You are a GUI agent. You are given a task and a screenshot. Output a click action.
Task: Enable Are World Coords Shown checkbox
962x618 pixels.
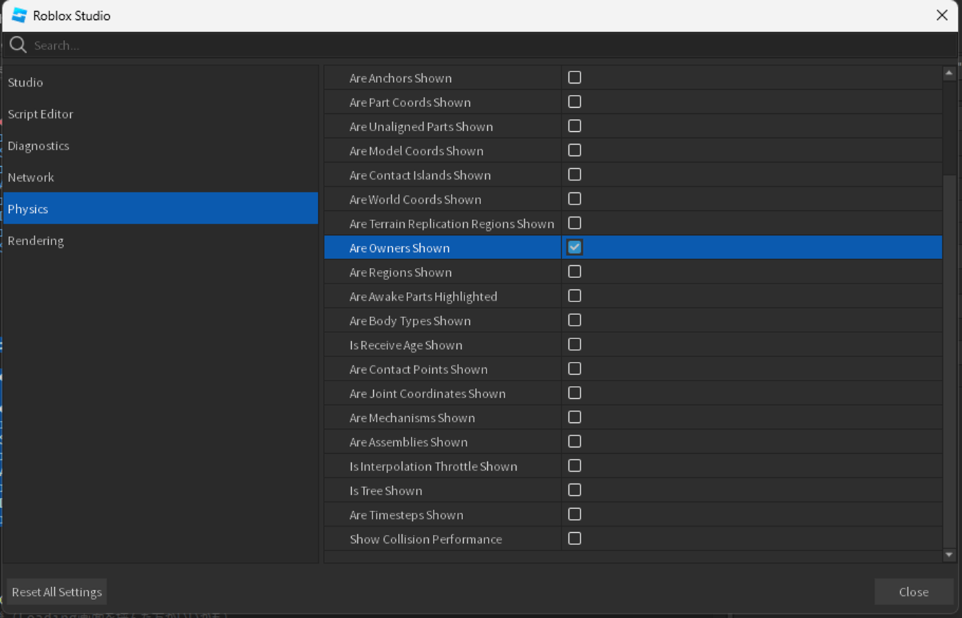[x=574, y=198]
